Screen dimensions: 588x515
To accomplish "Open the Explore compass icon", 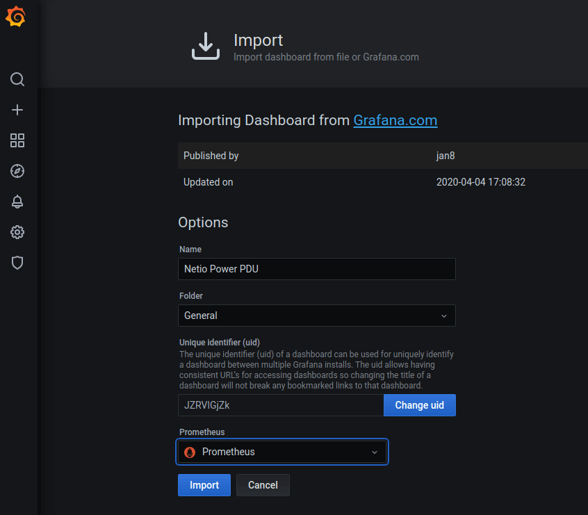I will 17,171.
